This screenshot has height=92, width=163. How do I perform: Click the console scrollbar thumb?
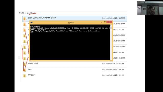[111, 28]
